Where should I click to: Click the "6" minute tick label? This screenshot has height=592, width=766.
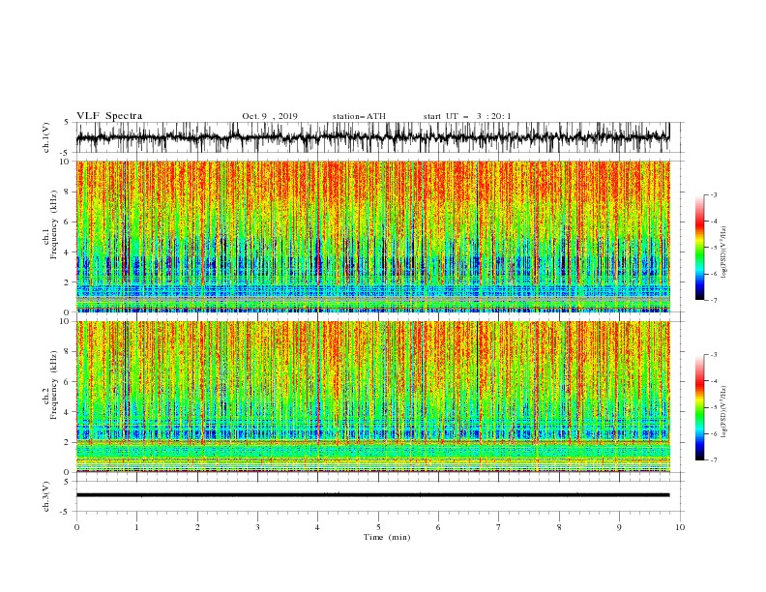pyautogui.click(x=439, y=527)
